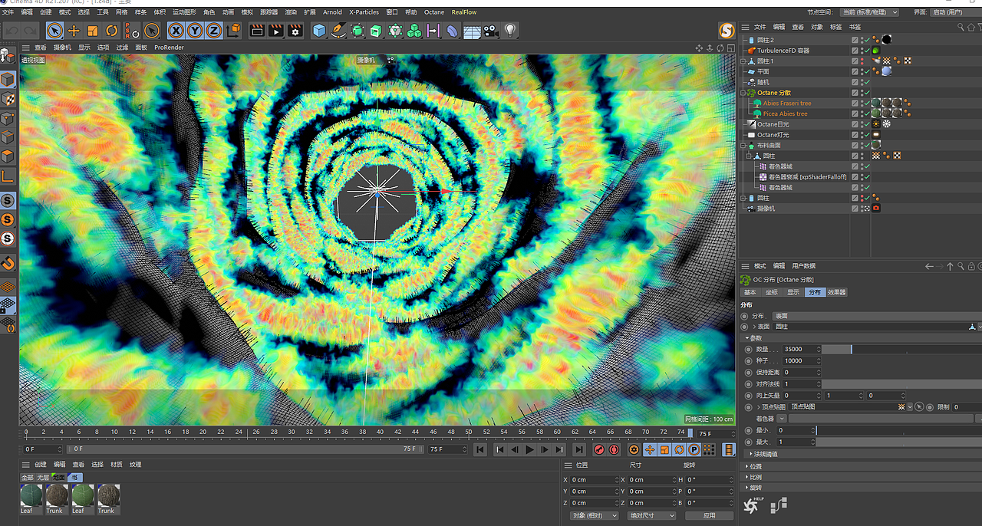Select the Scale tool
Viewport: 982px width, 526px height.
[93, 31]
